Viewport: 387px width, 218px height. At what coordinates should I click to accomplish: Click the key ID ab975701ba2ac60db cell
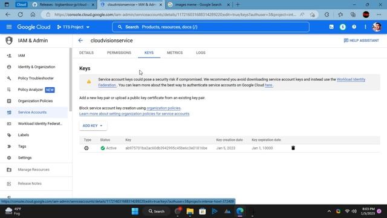166,148
